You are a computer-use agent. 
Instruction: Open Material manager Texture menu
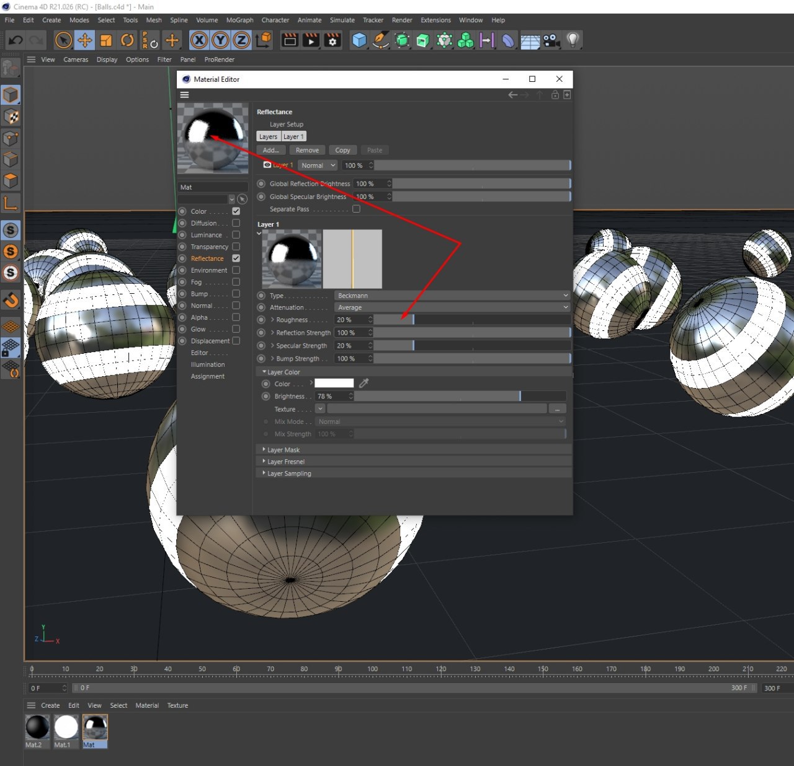pyautogui.click(x=177, y=705)
